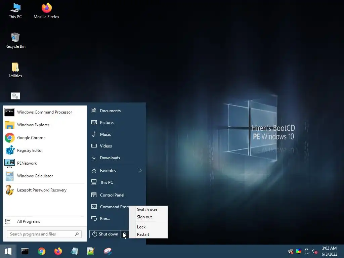Launch Google Chrome from start menu list

click(45, 137)
